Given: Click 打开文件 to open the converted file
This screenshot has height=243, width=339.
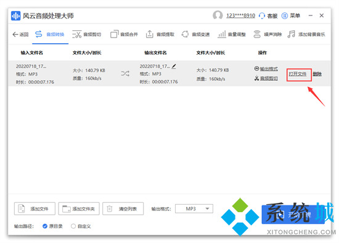Looking at the screenshot, I should point(298,74).
